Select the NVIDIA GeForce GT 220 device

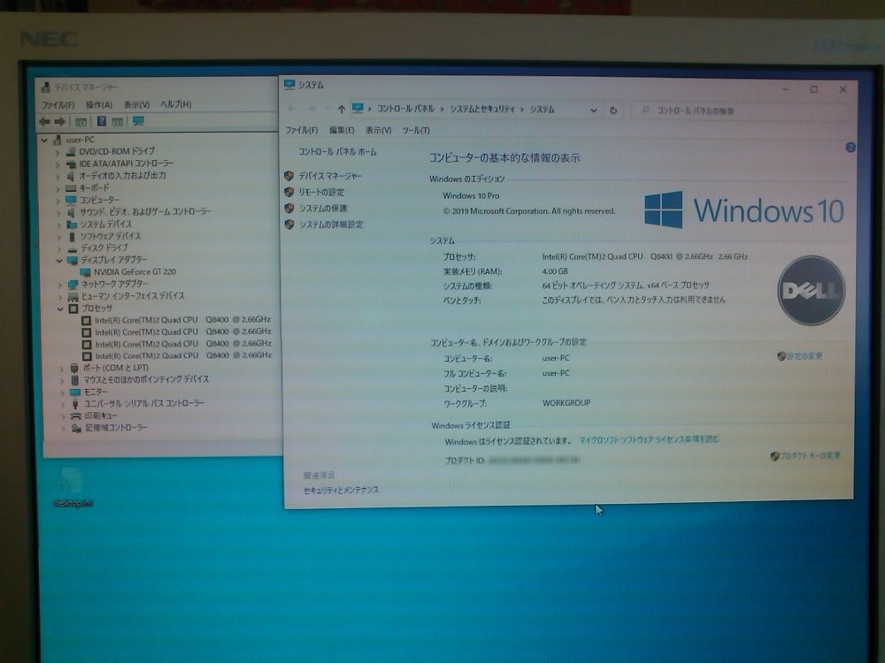pos(135,271)
